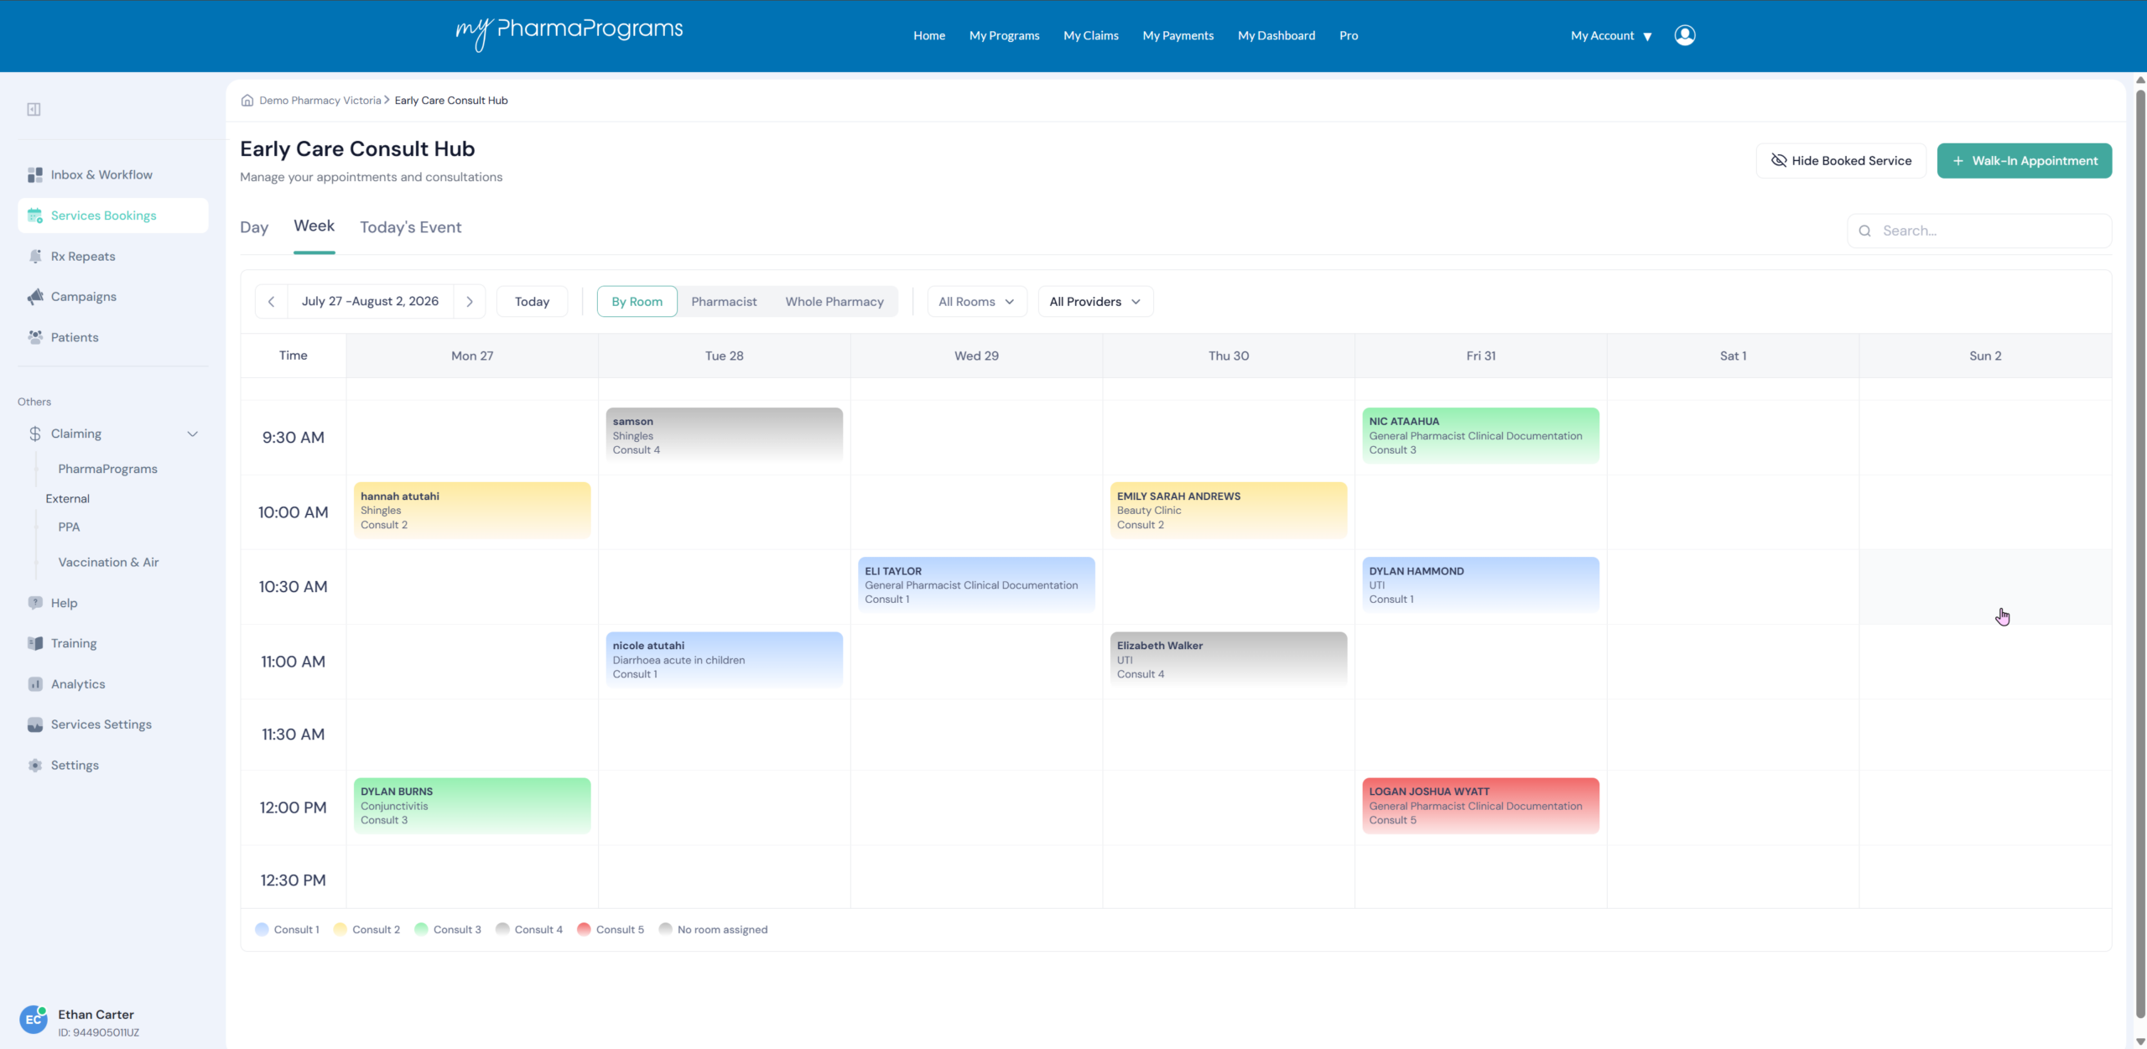Go to the next week arrow

point(470,302)
